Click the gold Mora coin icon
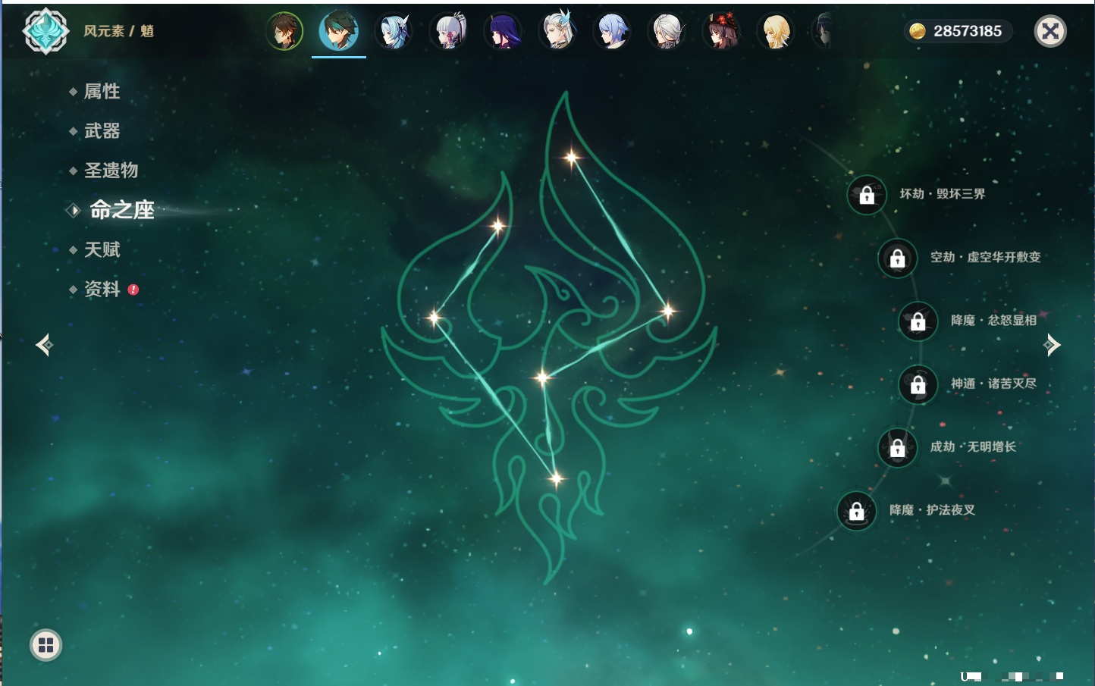This screenshot has height=686, width=1095. click(x=918, y=31)
